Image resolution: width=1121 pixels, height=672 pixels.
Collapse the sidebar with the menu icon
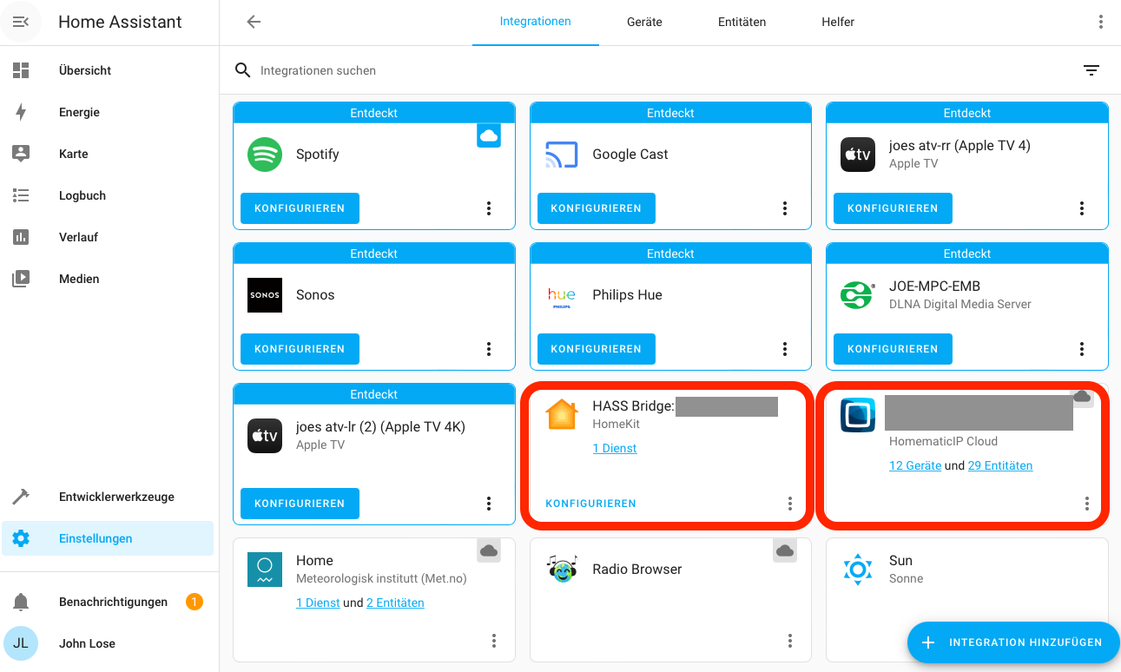(x=21, y=22)
